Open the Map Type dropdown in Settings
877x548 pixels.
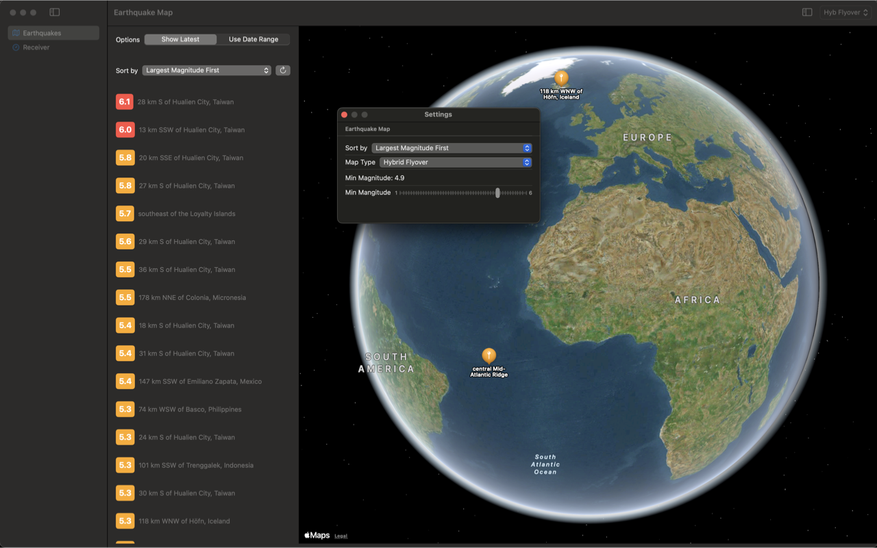[456, 162]
